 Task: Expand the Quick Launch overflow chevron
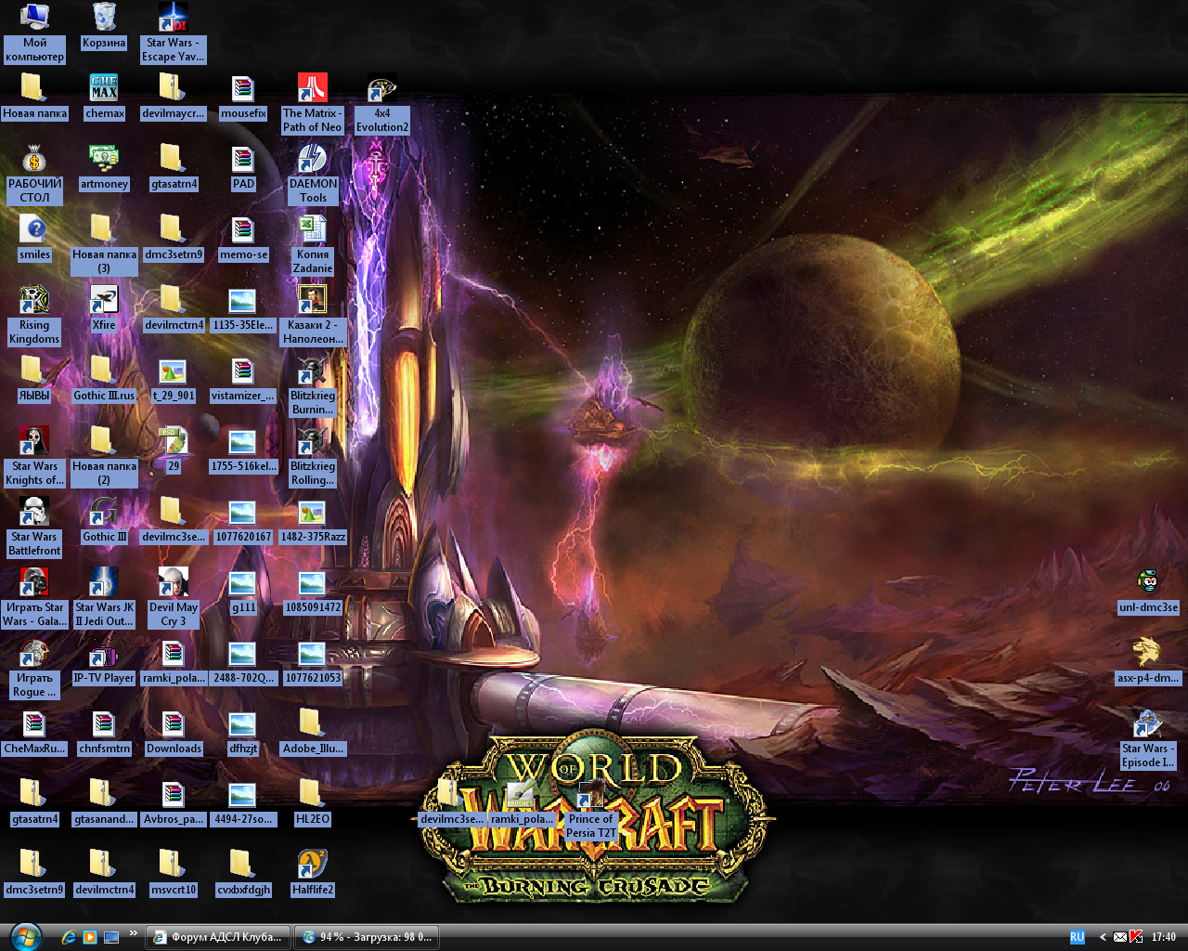pyautogui.click(x=133, y=933)
